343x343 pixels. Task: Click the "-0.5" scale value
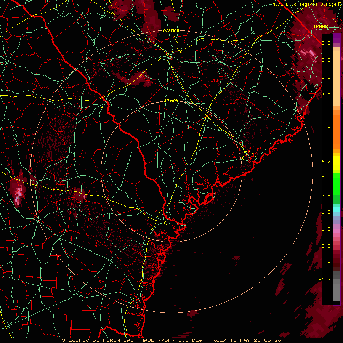click(x=324, y=263)
